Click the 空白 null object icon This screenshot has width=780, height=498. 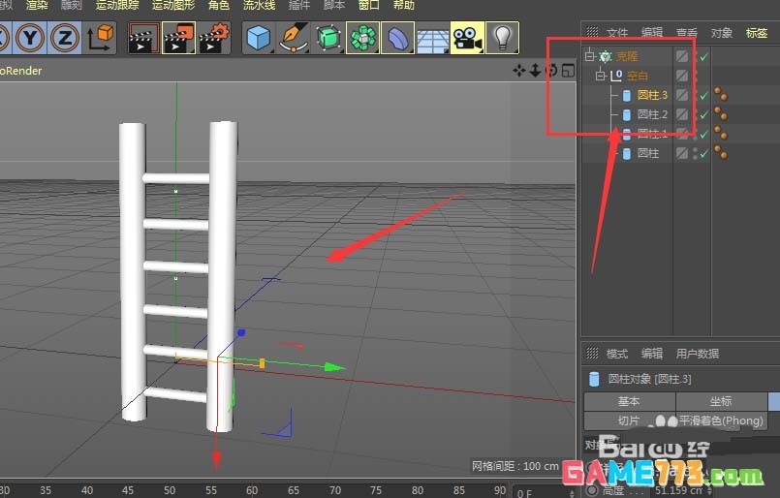point(616,76)
